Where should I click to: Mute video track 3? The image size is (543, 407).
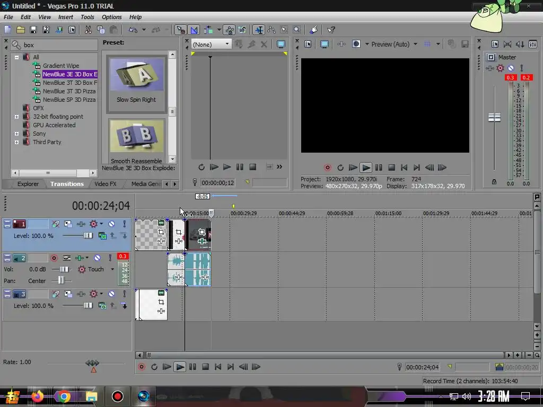point(111,294)
